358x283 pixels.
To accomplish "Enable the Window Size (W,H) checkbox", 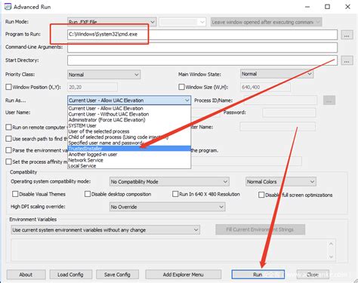I will (181, 87).
